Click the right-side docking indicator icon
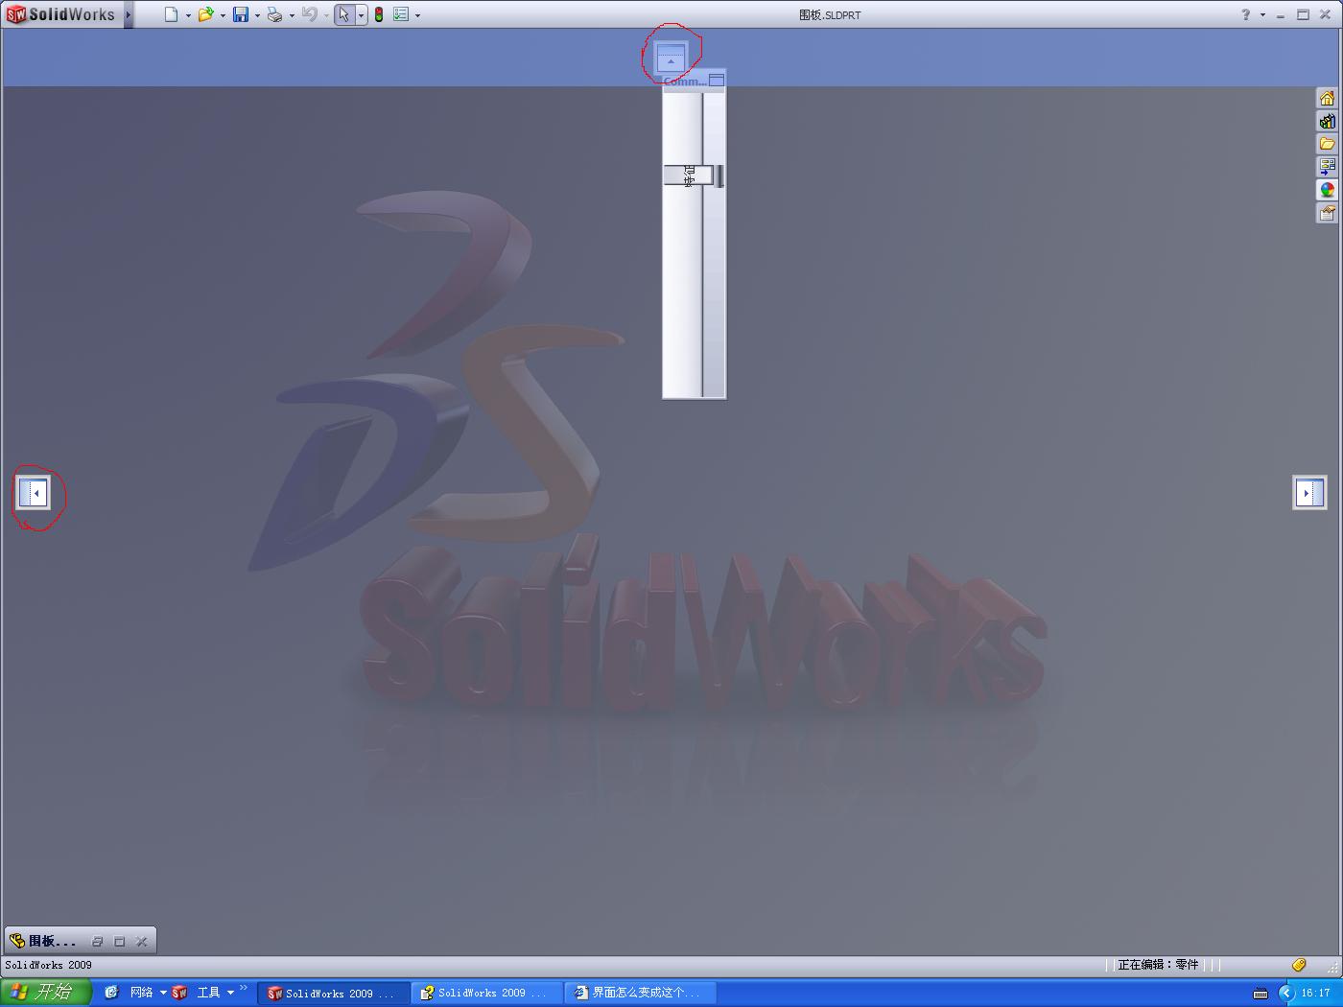 pos(1309,493)
